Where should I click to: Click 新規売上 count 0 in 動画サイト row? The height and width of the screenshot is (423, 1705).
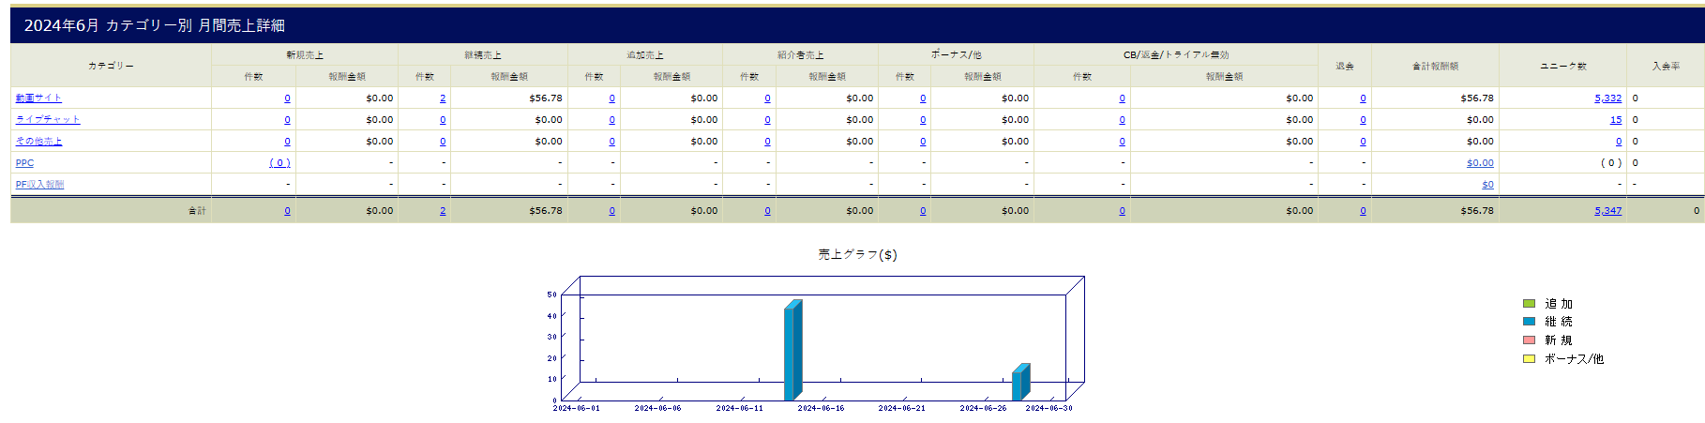tap(287, 98)
